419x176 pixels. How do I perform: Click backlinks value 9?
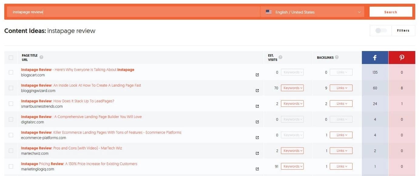pos(326,88)
